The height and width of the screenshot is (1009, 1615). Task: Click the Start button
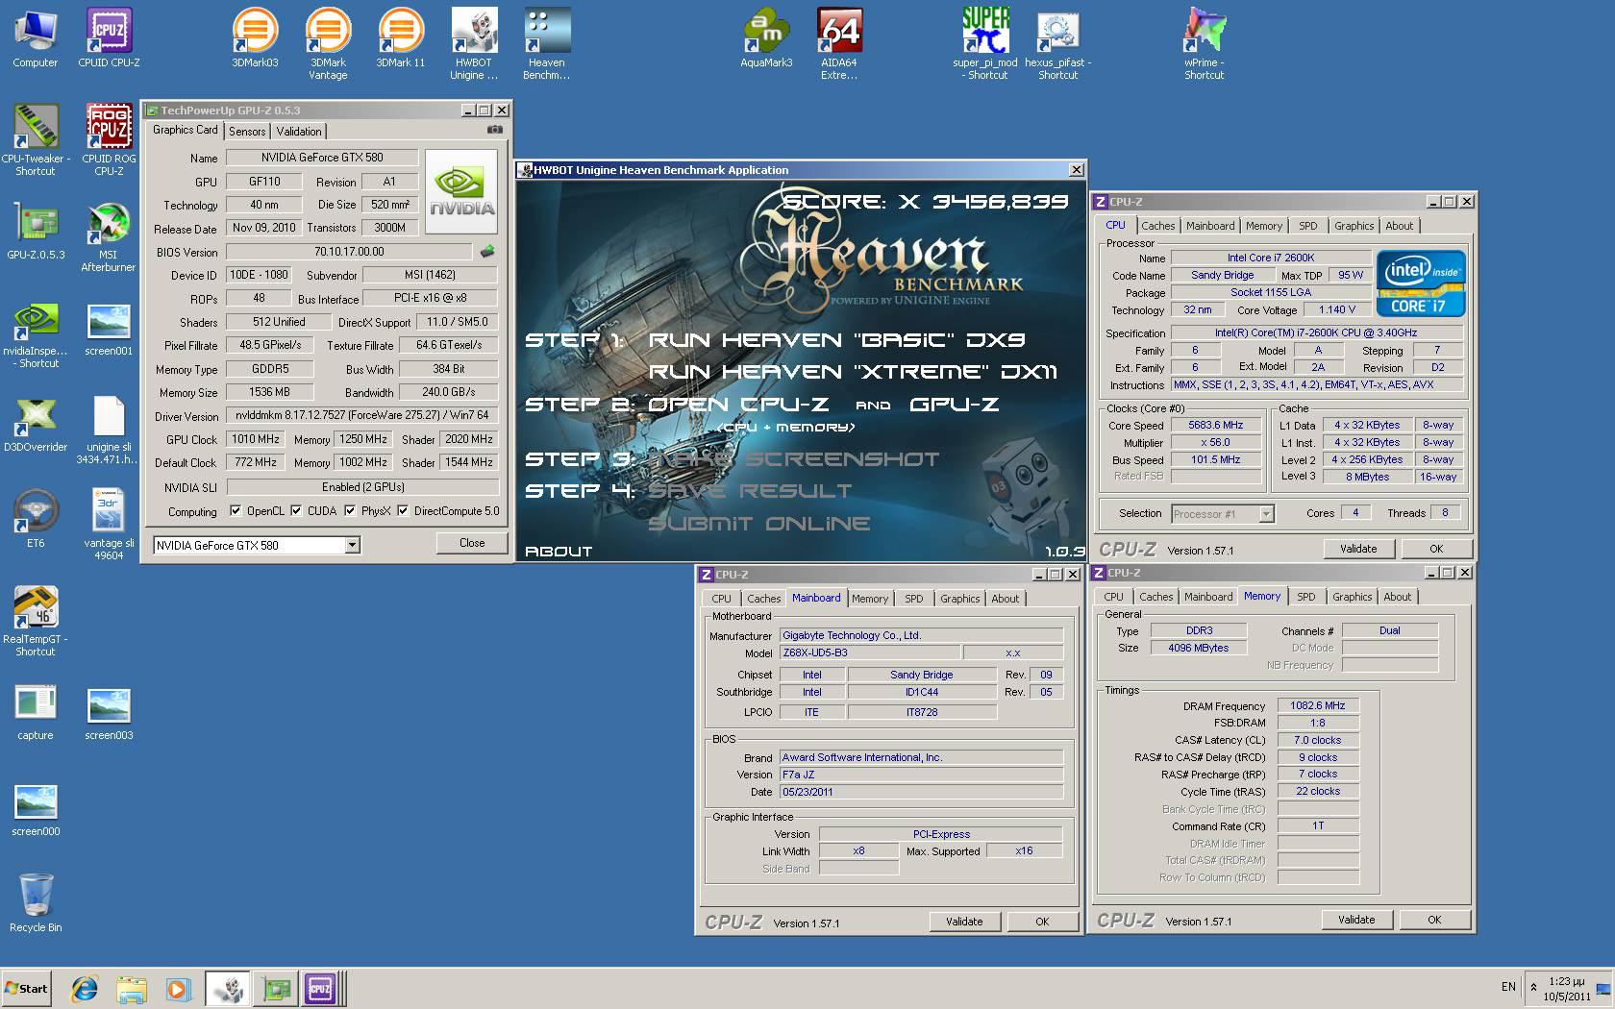pos(26,988)
